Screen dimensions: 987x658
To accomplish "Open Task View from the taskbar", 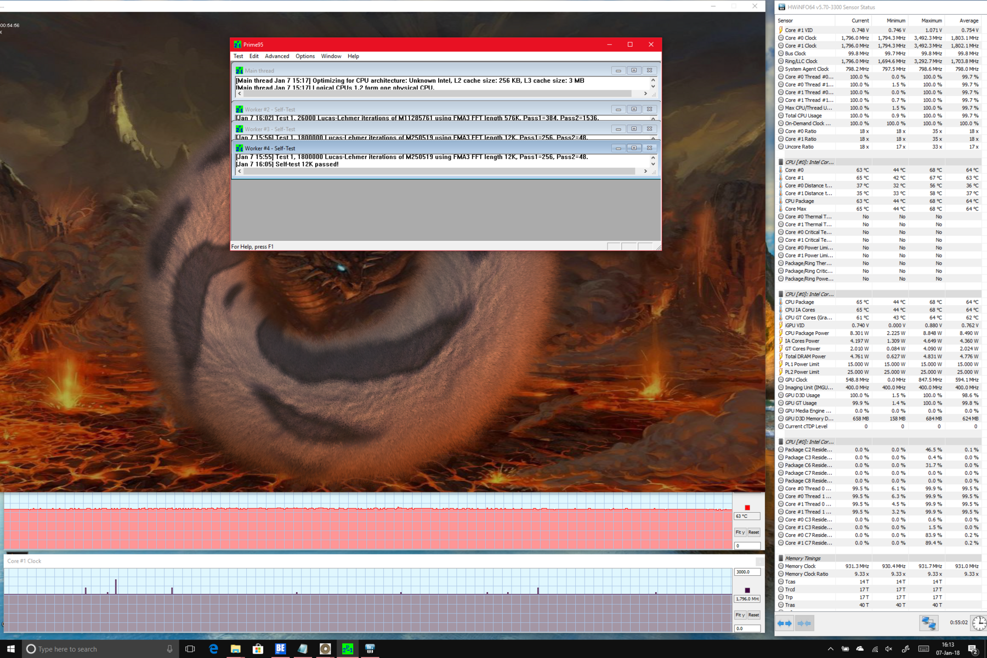I will point(190,649).
